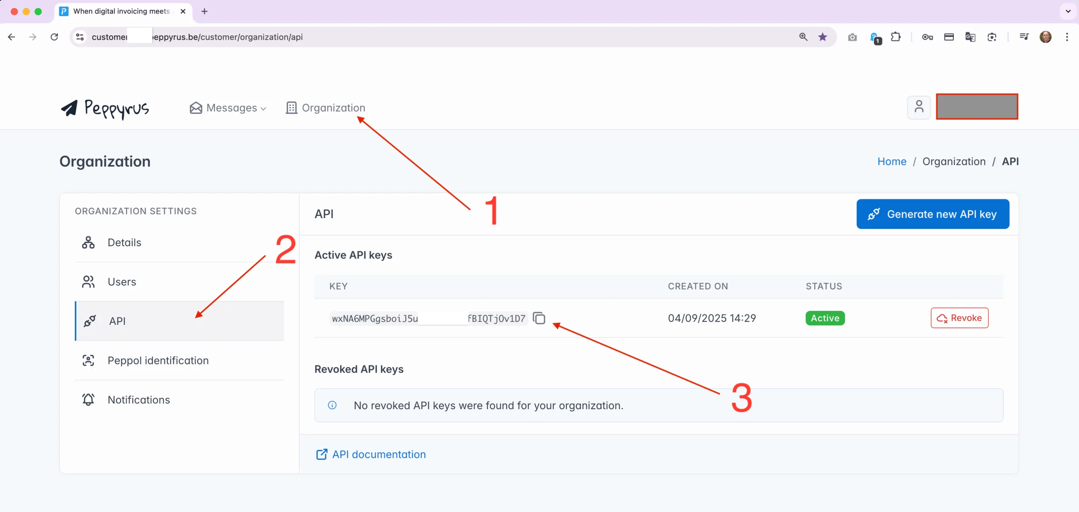Copy the active API key to clipboard
Screen dimensions: 1079x512
click(x=539, y=318)
